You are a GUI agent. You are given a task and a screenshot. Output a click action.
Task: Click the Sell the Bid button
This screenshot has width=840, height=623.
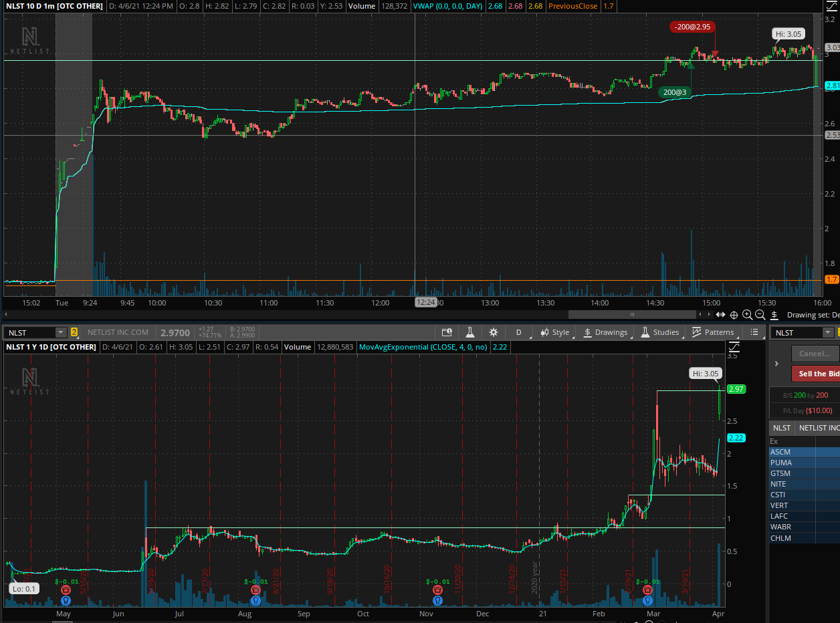tap(815, 374)
